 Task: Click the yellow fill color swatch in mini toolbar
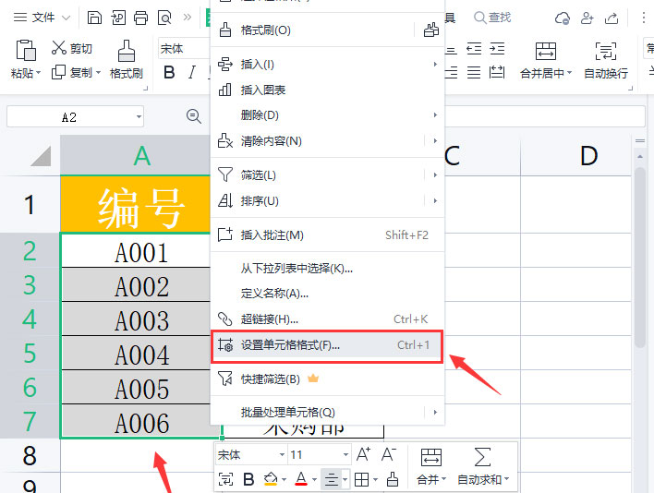pos(271,479)
